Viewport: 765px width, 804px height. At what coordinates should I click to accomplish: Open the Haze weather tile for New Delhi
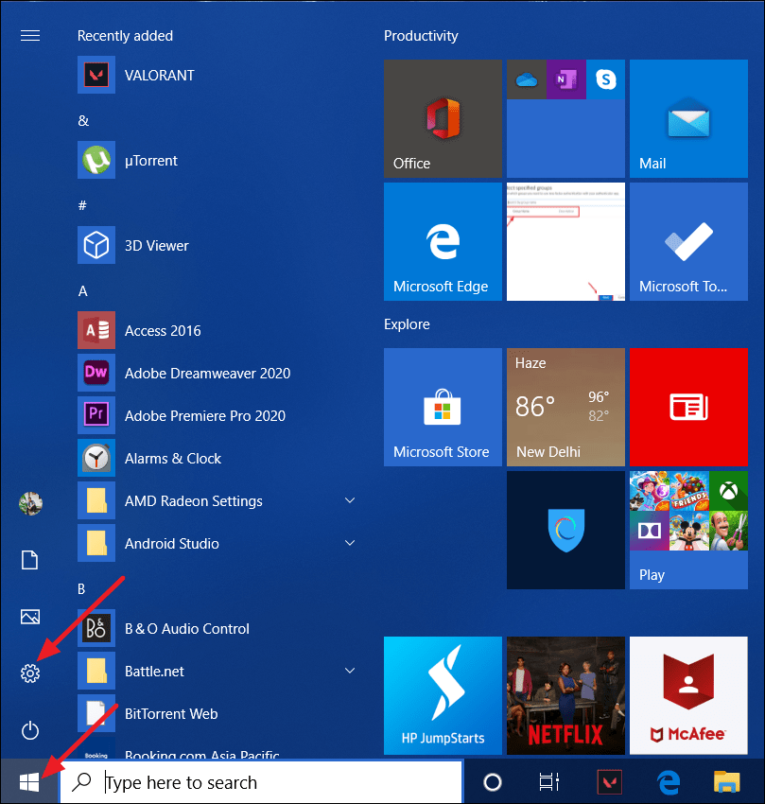[x=566, y=407]
